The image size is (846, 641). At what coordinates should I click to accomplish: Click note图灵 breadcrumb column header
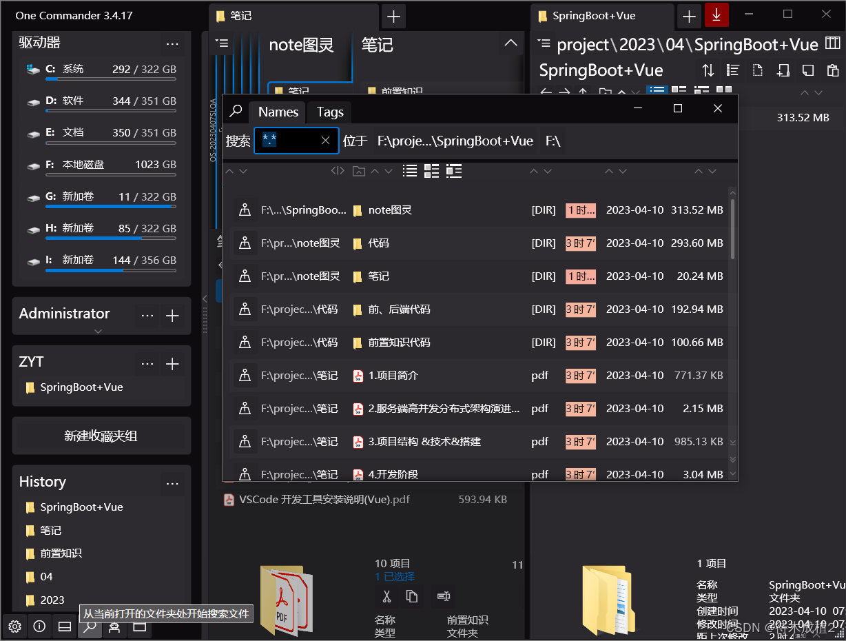301,45
